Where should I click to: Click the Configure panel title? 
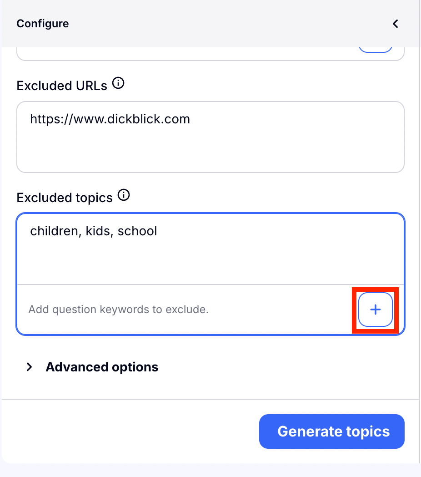(43, 24)
